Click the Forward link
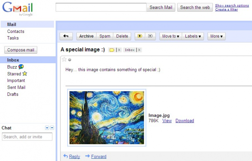 (x=99, y=157)
